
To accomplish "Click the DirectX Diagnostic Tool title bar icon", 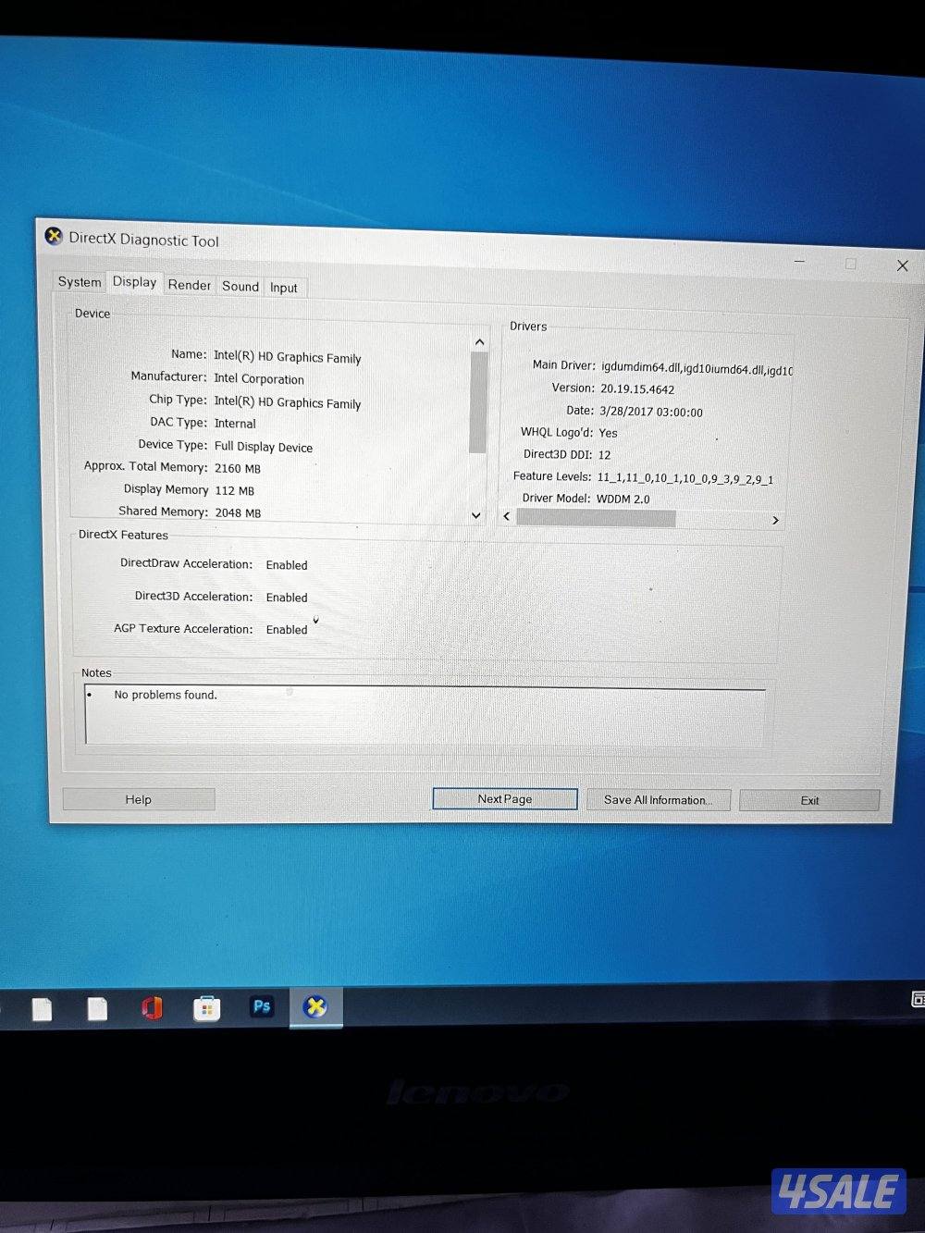I will 53,237.
